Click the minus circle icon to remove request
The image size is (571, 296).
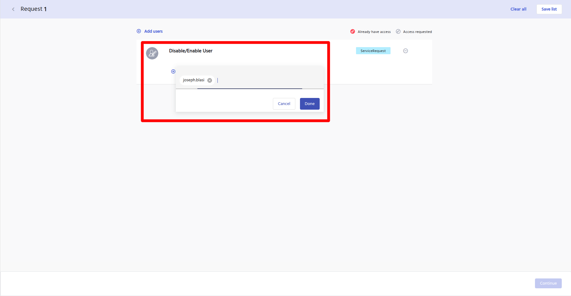(x=406, y=51)
